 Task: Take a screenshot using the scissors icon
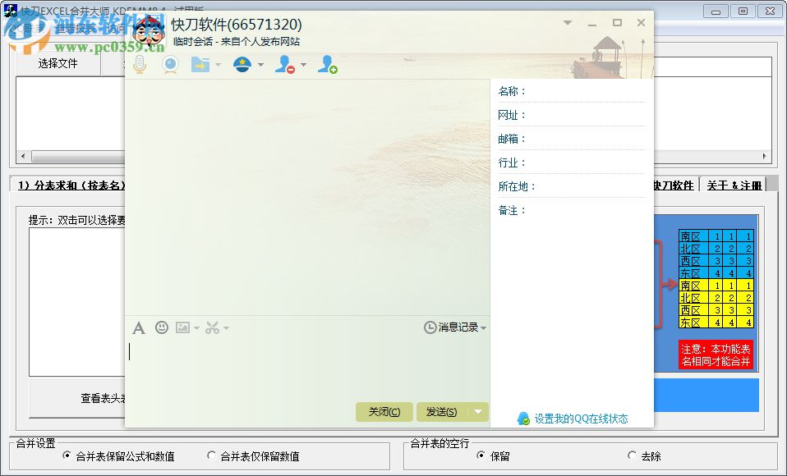coord(212,327)
